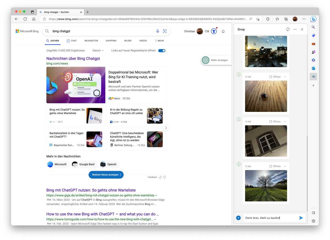Select the Microsoft news chip

(57, 164)
